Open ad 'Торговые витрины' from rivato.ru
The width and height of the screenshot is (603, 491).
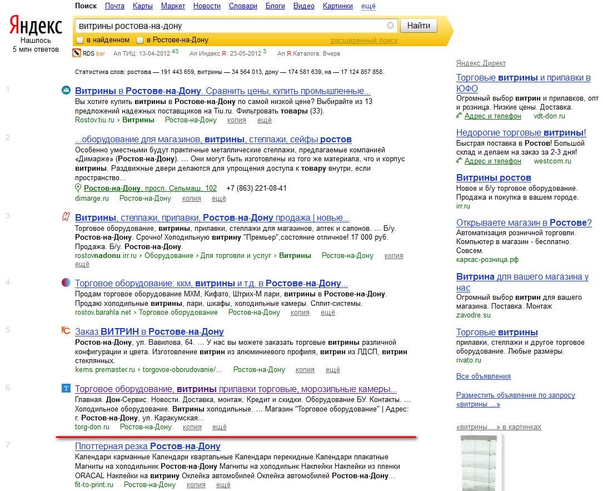point(497,333)
